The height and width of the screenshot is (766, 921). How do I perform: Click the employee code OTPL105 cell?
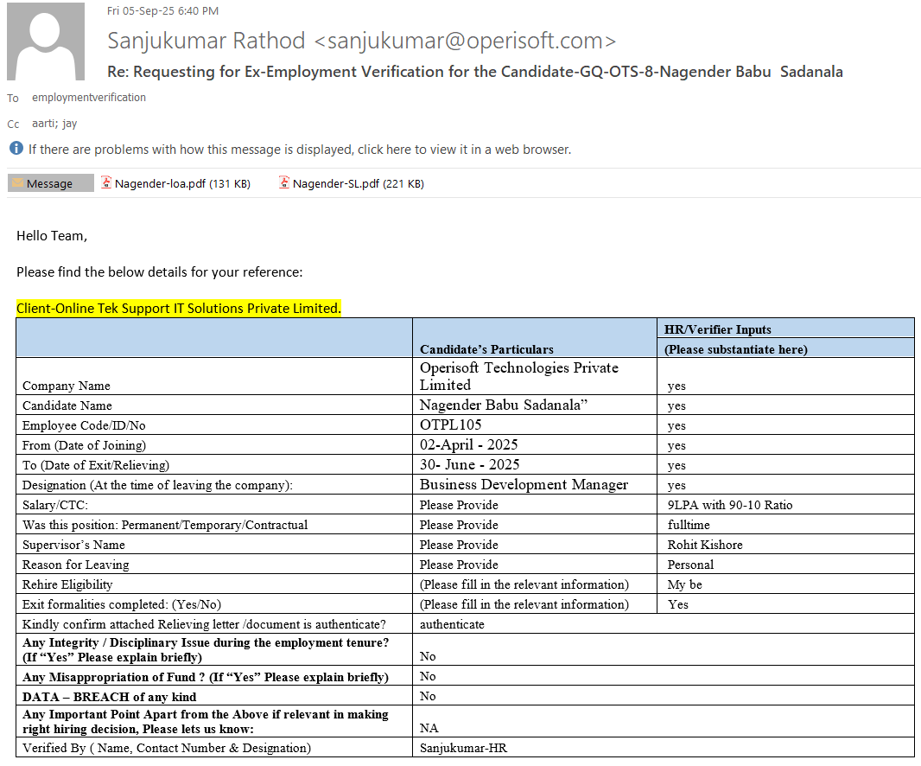click(x=451, y=424)
